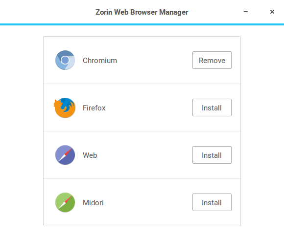Install the Web browser
Image resolution: width=284 pixels, height=237 pixels.
(212, 155)
